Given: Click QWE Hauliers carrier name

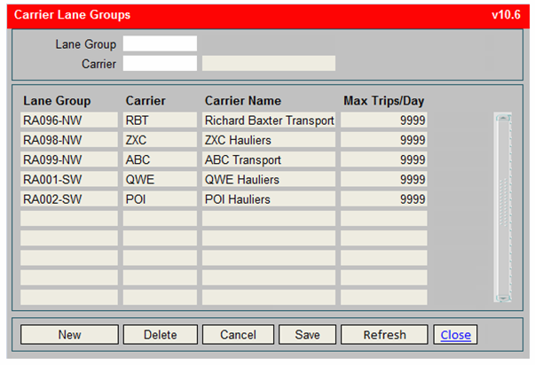Looking at the screenshot, I should 269,179.
